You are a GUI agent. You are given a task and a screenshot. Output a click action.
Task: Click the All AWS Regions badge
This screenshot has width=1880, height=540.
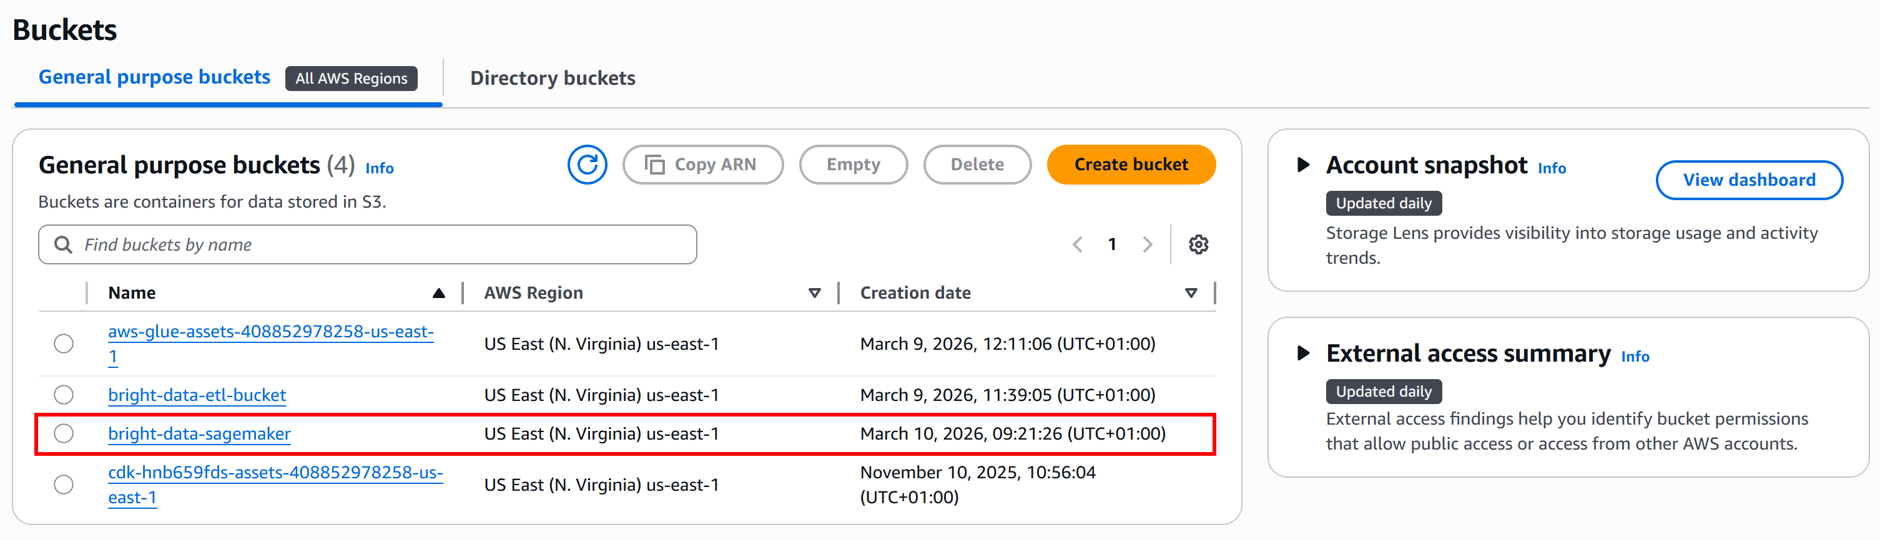[351, 79]
